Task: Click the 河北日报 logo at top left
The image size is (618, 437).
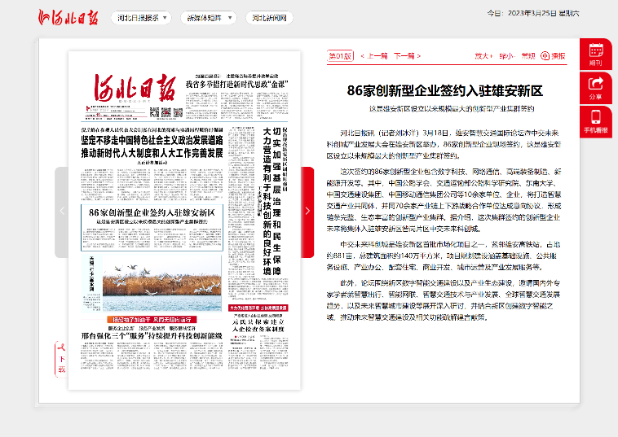Action: (69, 17)
